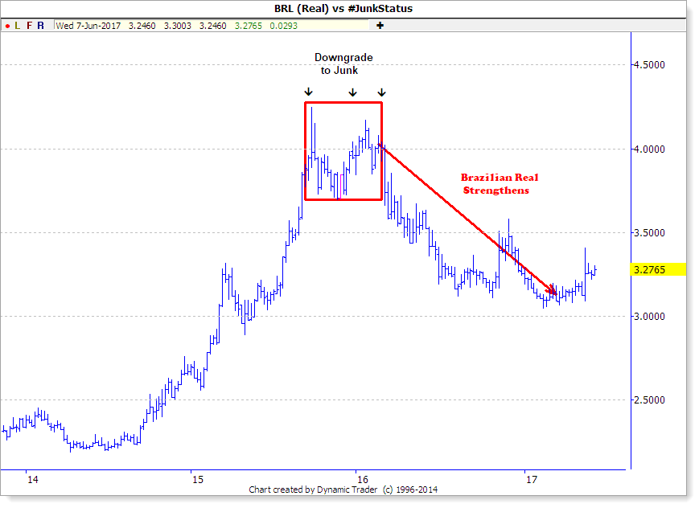
Task: Click the 4.5000 price axis label
Action: click(x=649, y=65)
